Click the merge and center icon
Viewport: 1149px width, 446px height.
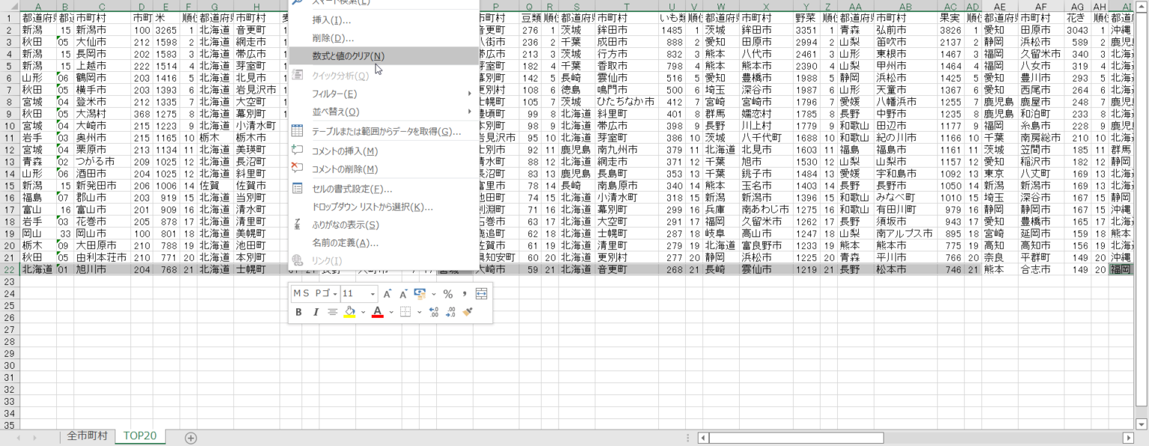tap(481, 294)
